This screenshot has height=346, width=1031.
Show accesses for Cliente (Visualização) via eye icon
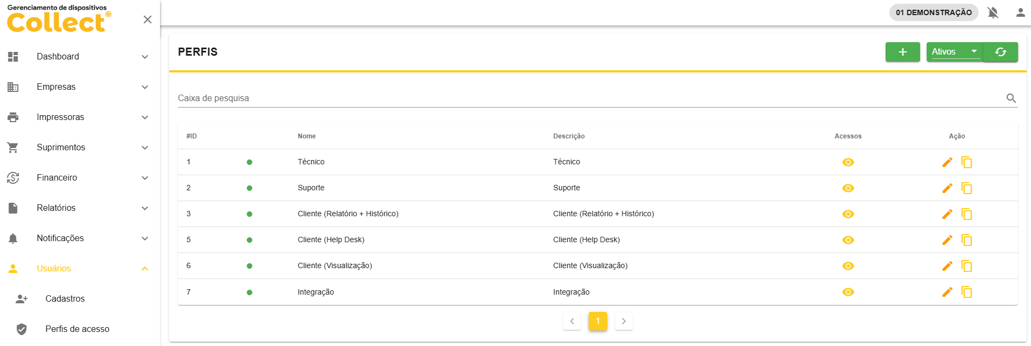[848, 266]
